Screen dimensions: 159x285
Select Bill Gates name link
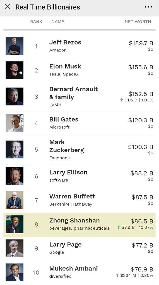coord(64,119)
